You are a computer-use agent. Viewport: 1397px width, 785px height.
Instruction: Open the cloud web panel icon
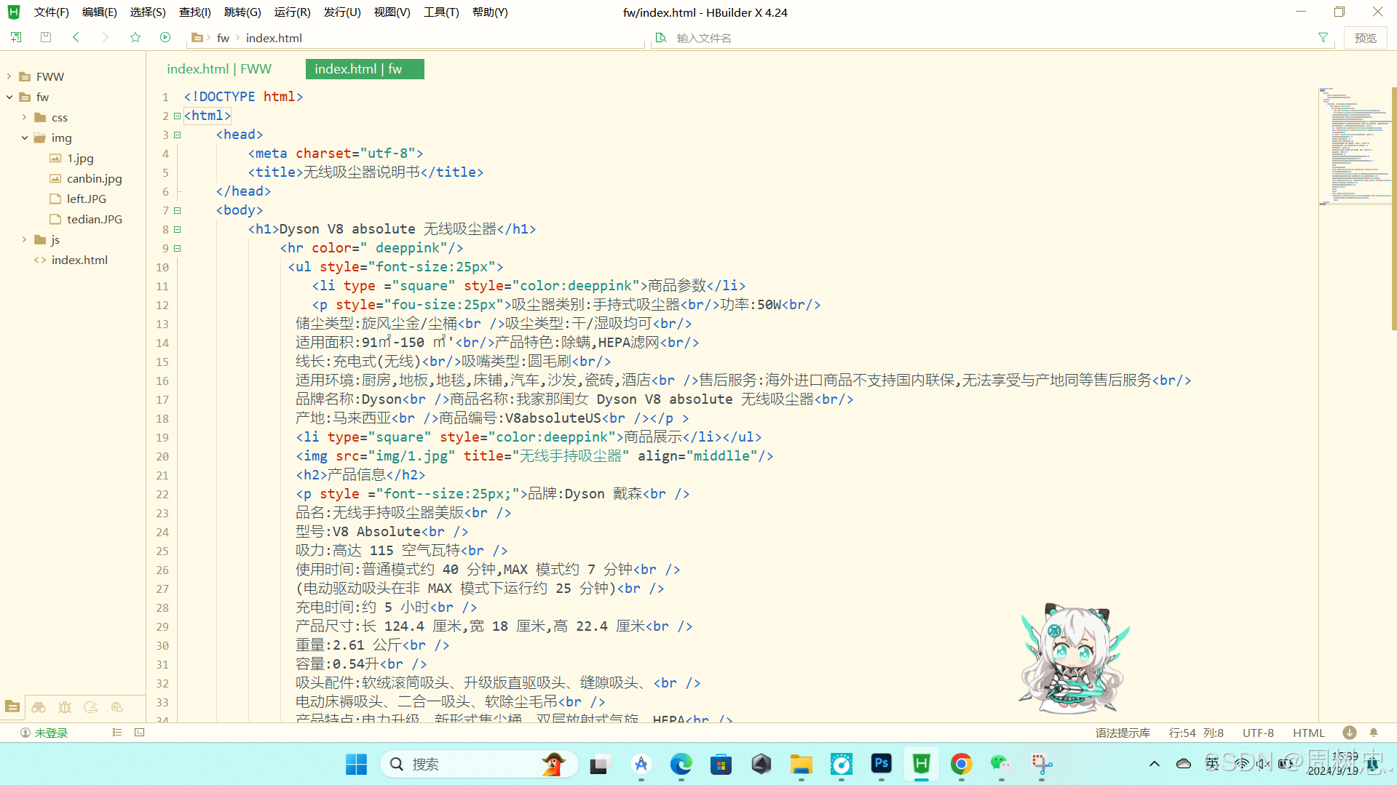coord(117,706)
